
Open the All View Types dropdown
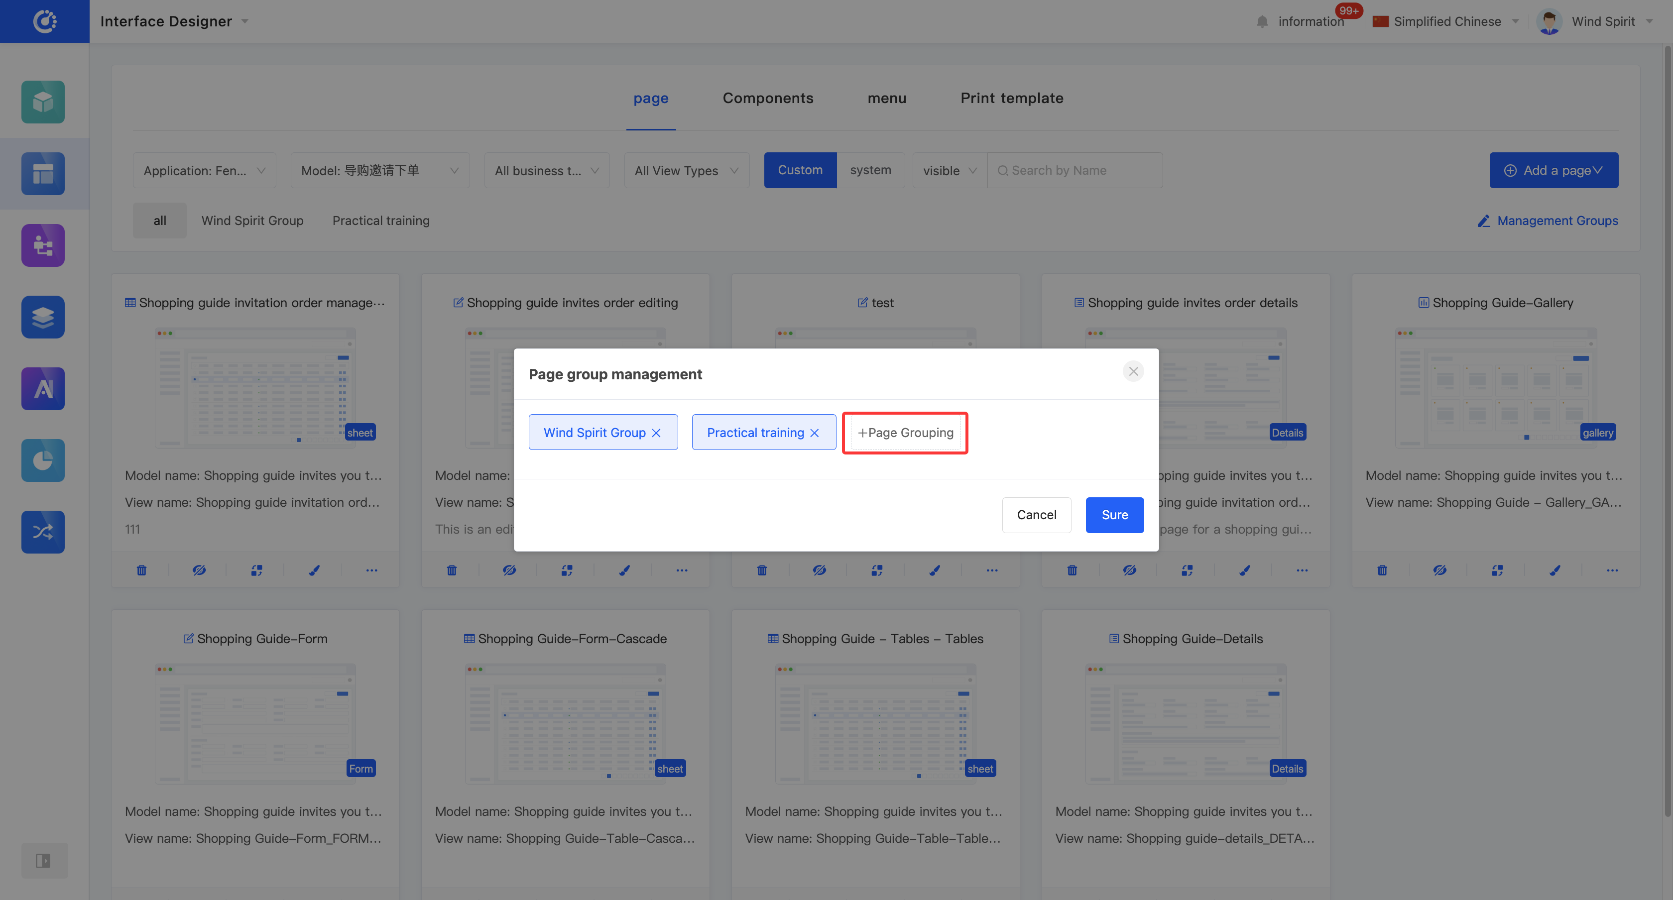tap(686, 170)
